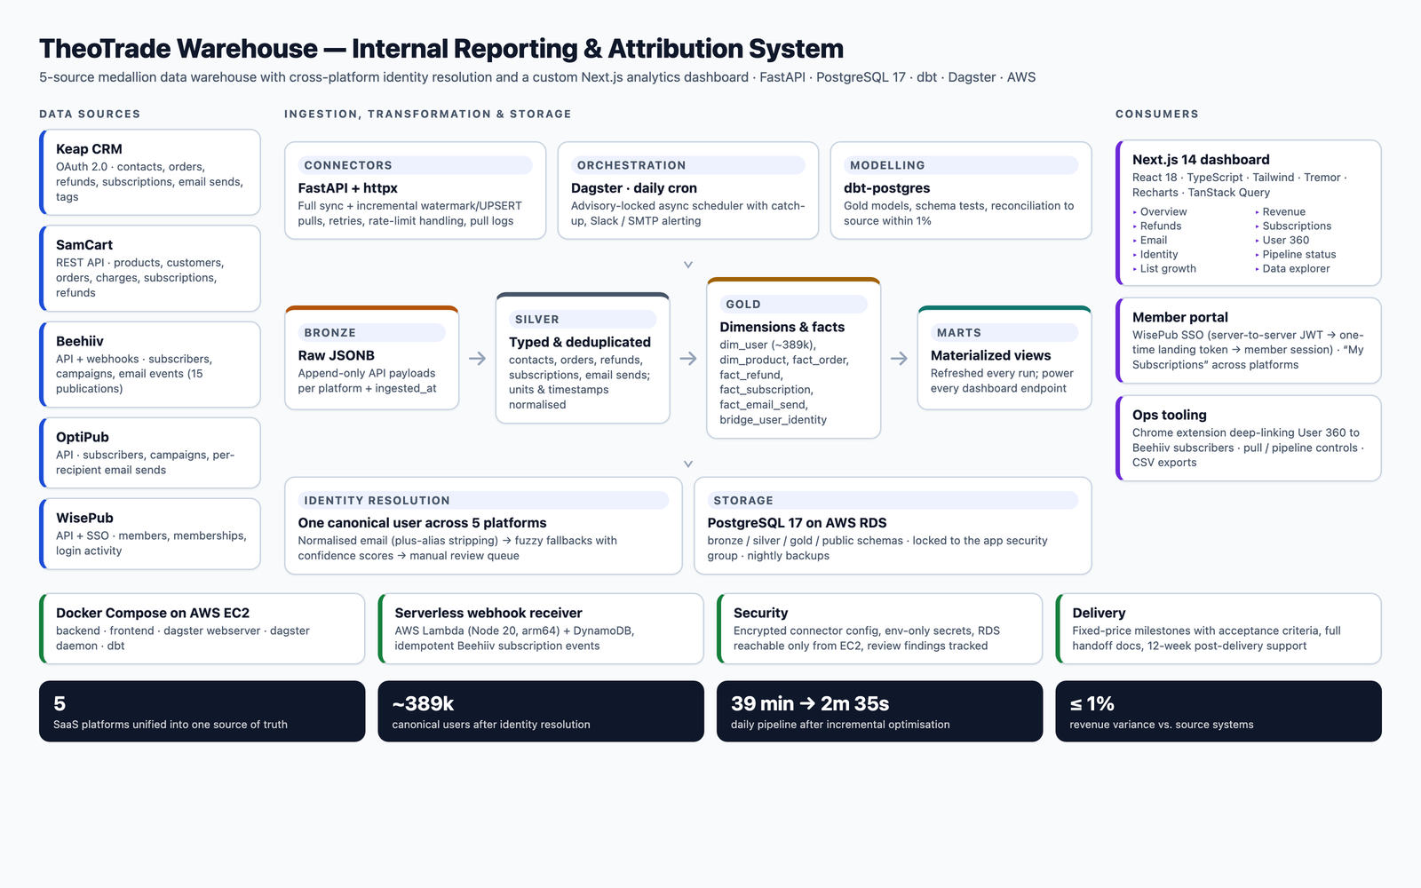The image size is (1421, 888).
Task: Select "Data explorer" in the dashboard list
Action: click(1297, 269)
